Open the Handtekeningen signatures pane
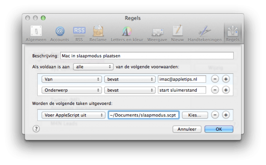The height and width of the screenshot is (165, 266). pyautogui.click(x=204, y=34)
